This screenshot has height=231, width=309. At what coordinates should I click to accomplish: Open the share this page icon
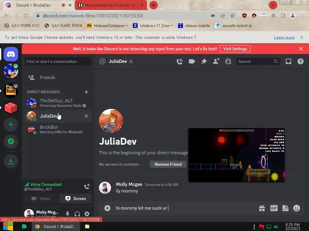click(x=223, y=16)
